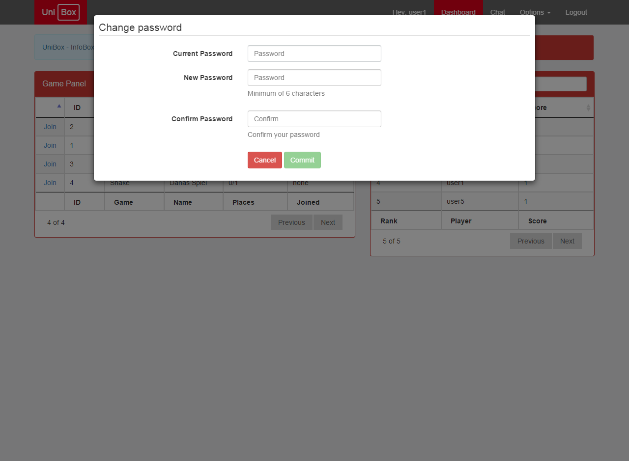The image size is (629, 461).
Task: Click the Hey, user1 greeting
Action: [409, 12]
